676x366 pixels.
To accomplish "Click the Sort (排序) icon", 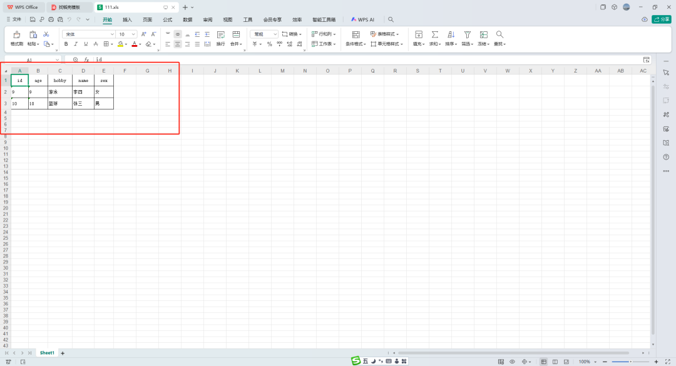I will [450, 34].
